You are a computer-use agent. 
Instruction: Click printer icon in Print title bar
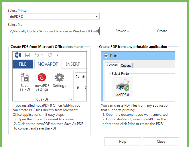(106, 56)
